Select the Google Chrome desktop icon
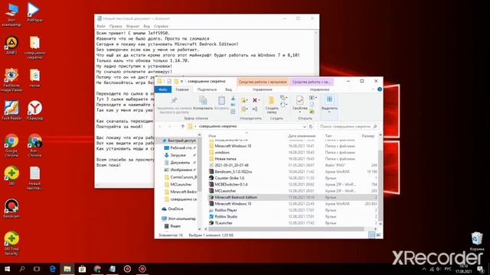490x275 pixels. pos(11,145)
